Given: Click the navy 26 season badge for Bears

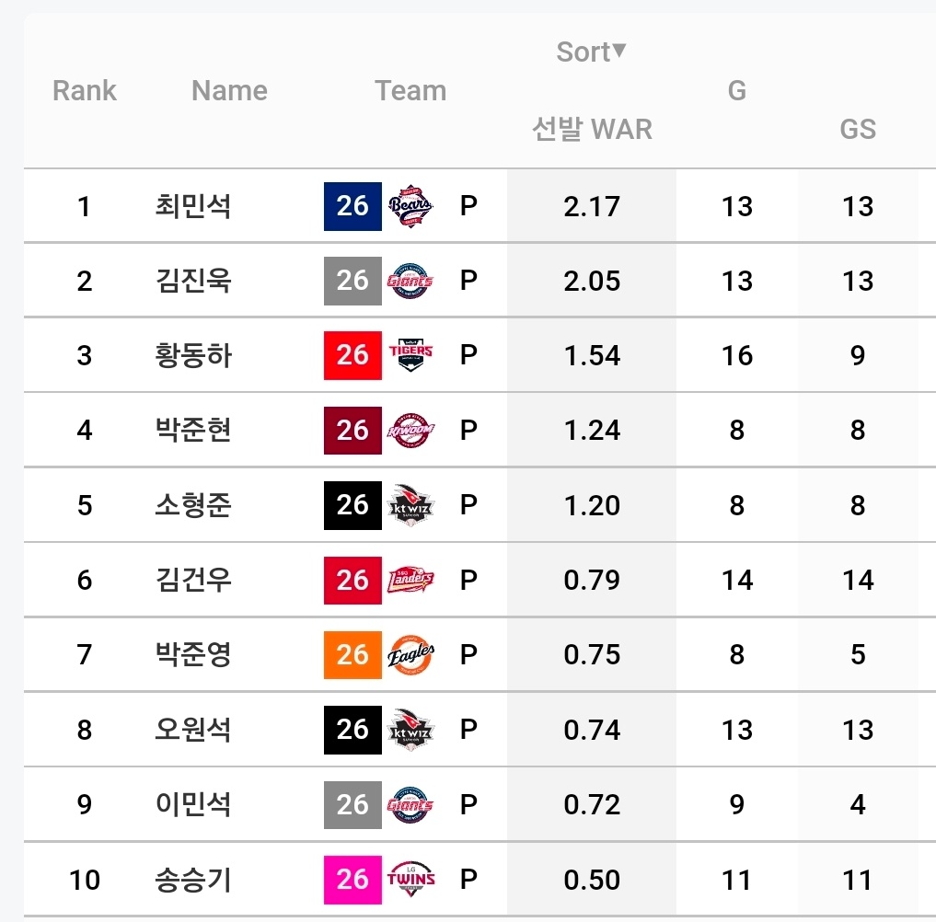Looking at the screenshot, I should [x=352, y=206].
